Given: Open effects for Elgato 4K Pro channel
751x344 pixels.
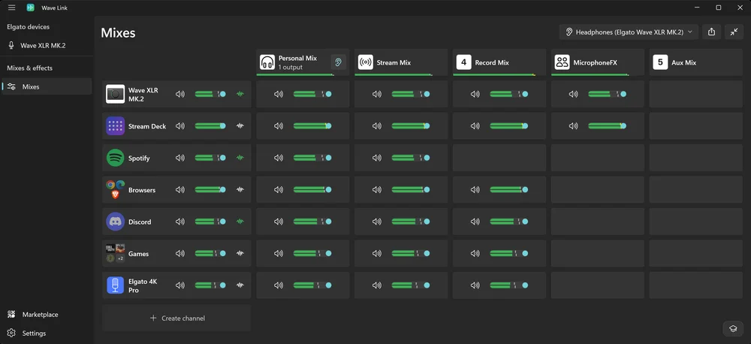Looking at the screenshot, I should 240,285.
